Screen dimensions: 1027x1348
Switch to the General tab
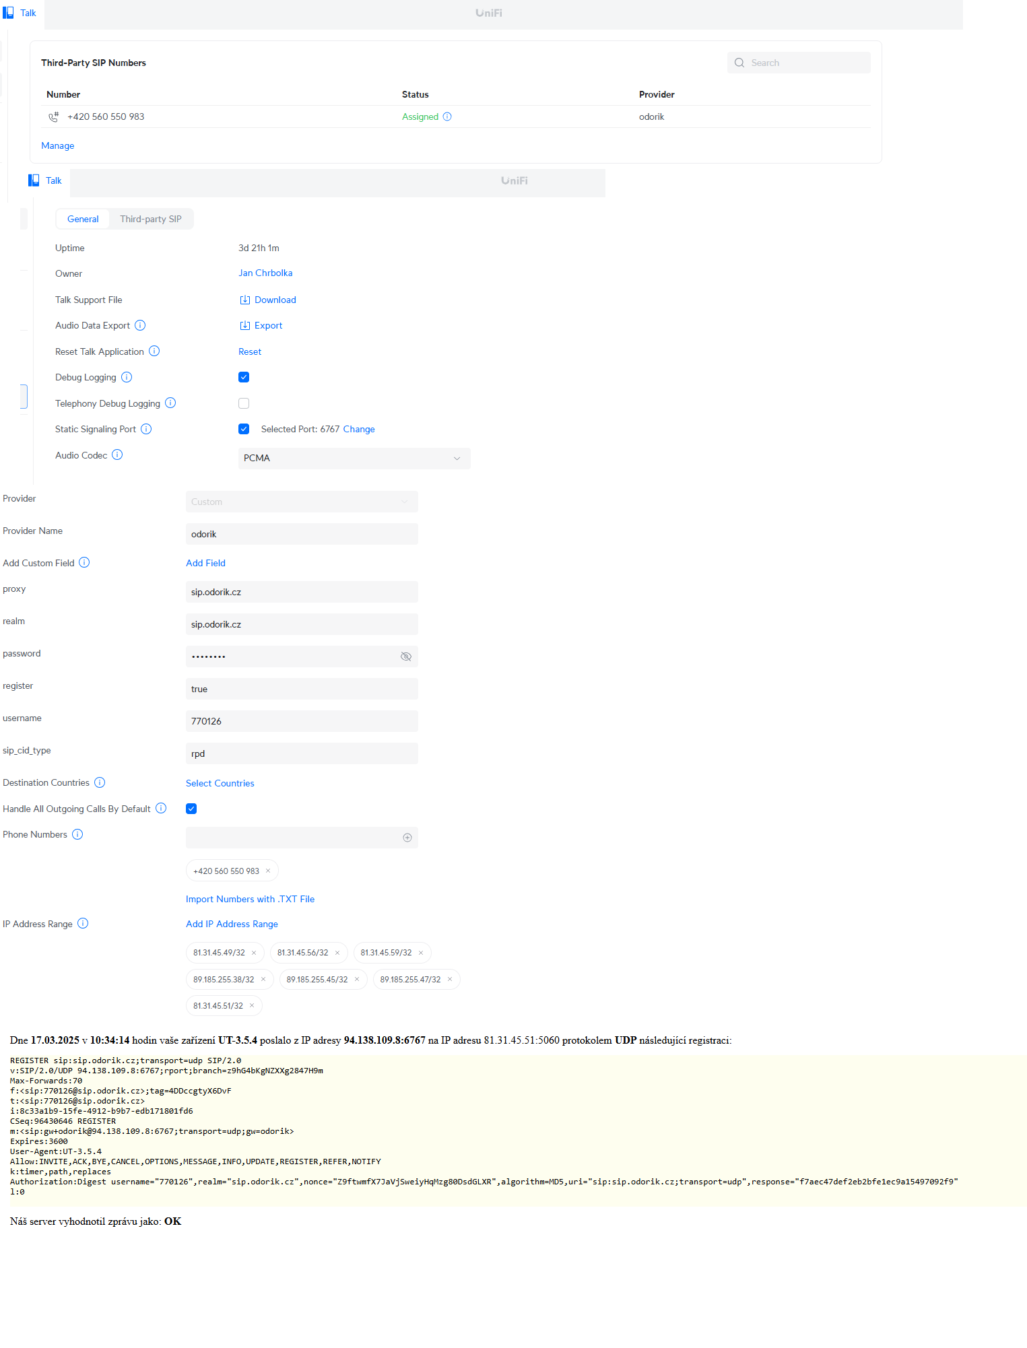[x=83, y=219]
